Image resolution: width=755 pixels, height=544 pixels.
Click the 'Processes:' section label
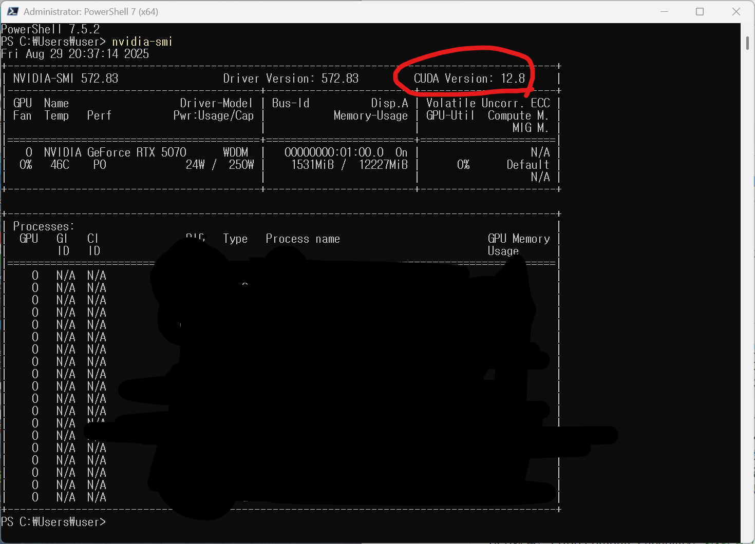44,226
